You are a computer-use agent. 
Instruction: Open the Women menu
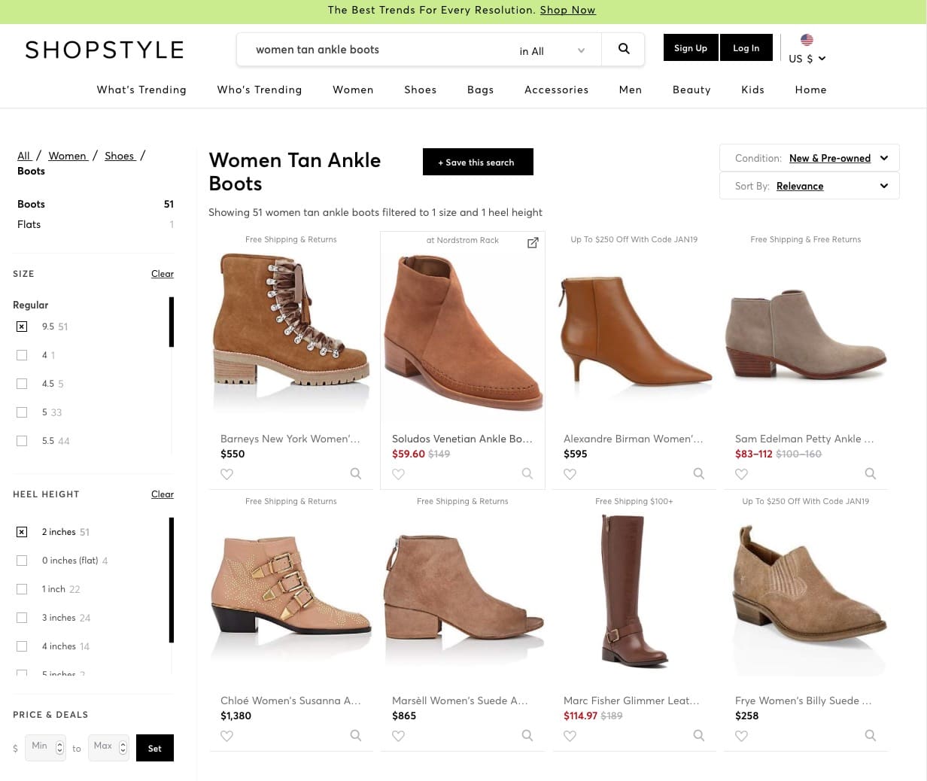(353, 90)
